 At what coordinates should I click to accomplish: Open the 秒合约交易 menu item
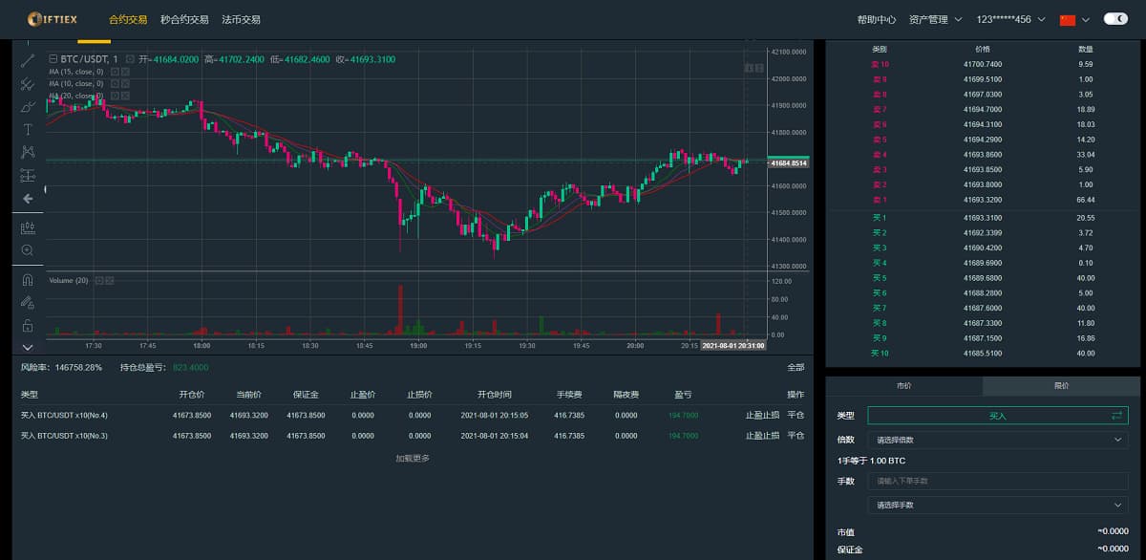click(184, 19)
